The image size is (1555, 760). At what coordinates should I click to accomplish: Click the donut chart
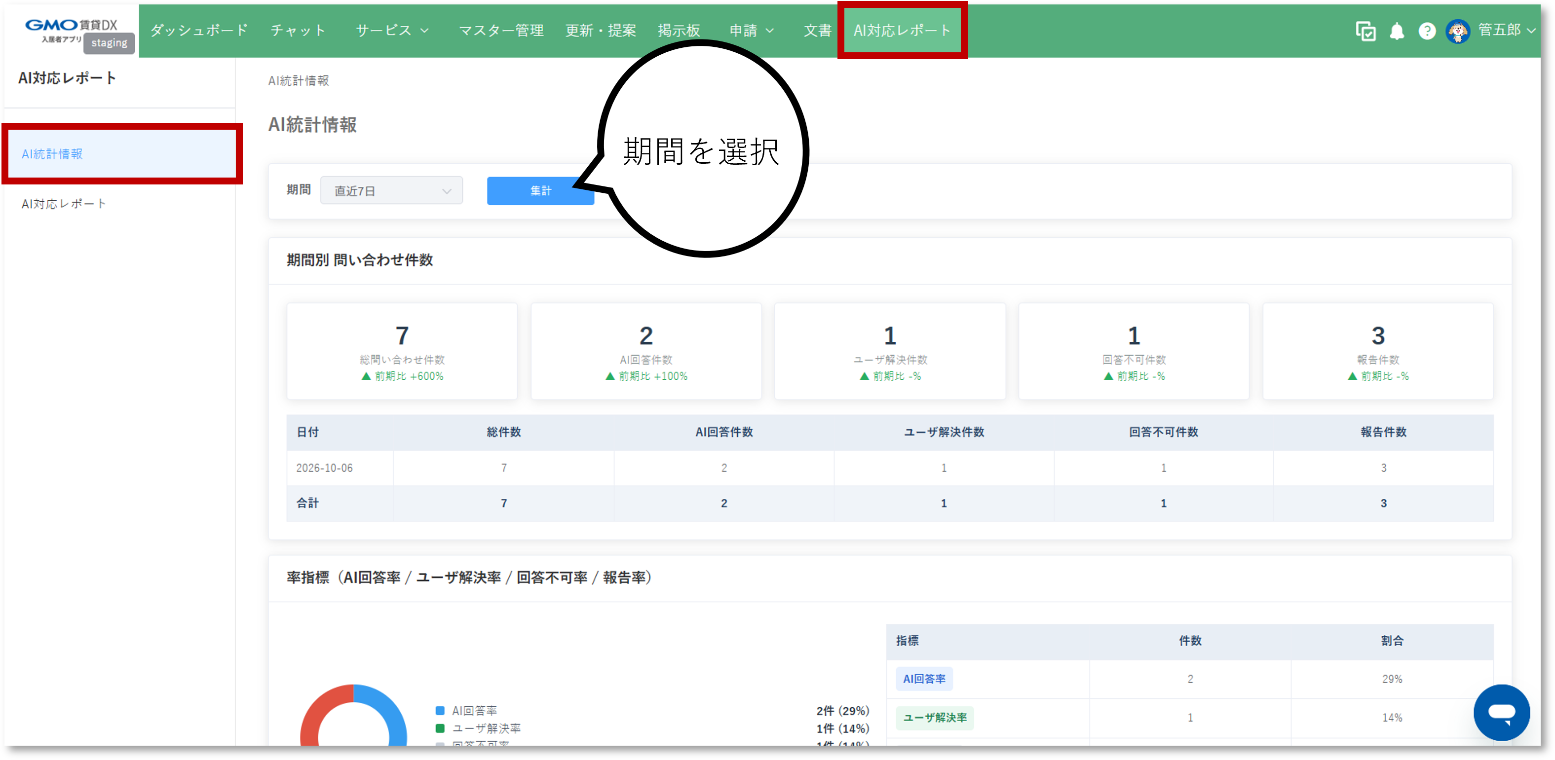tap(354, 715)
